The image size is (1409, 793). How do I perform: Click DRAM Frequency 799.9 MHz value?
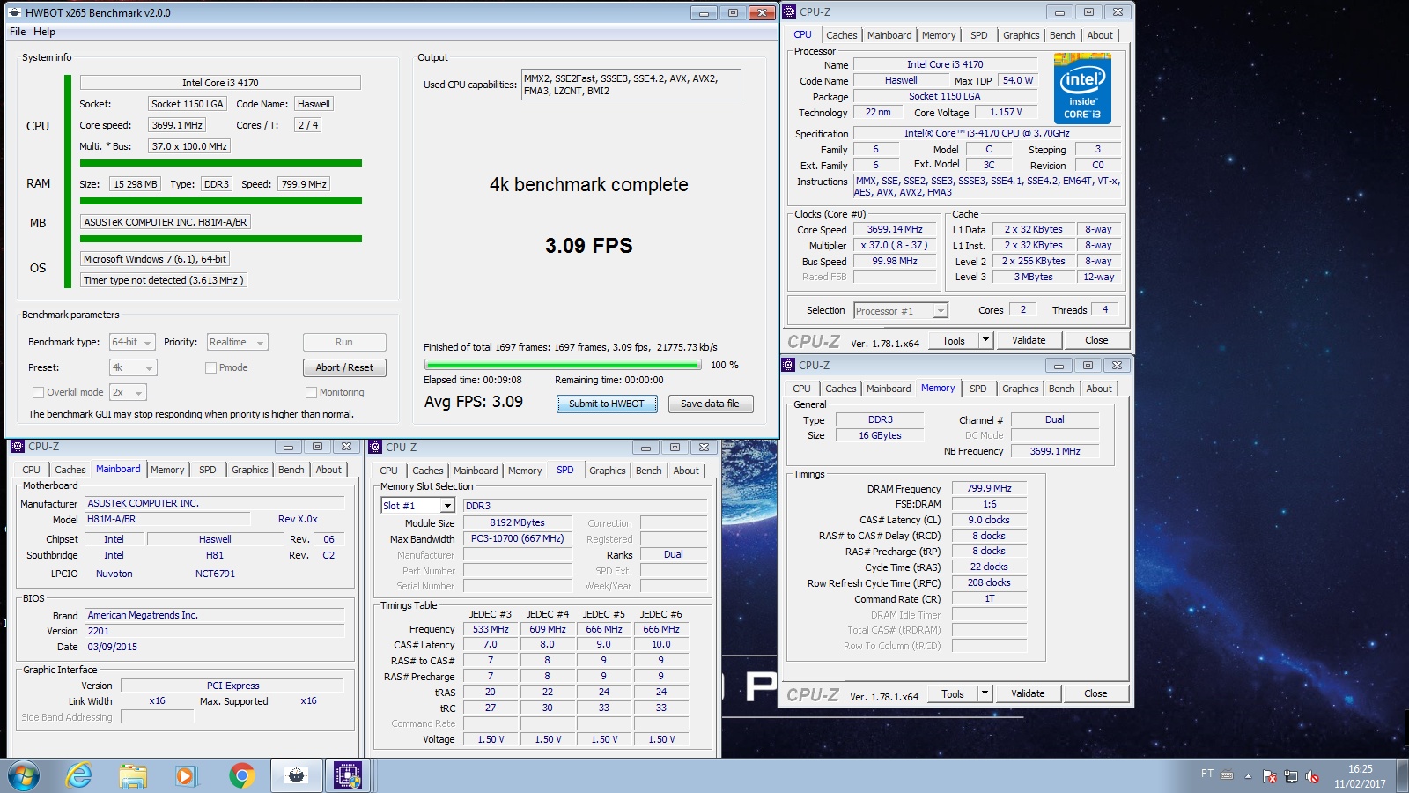pos(989,488)
